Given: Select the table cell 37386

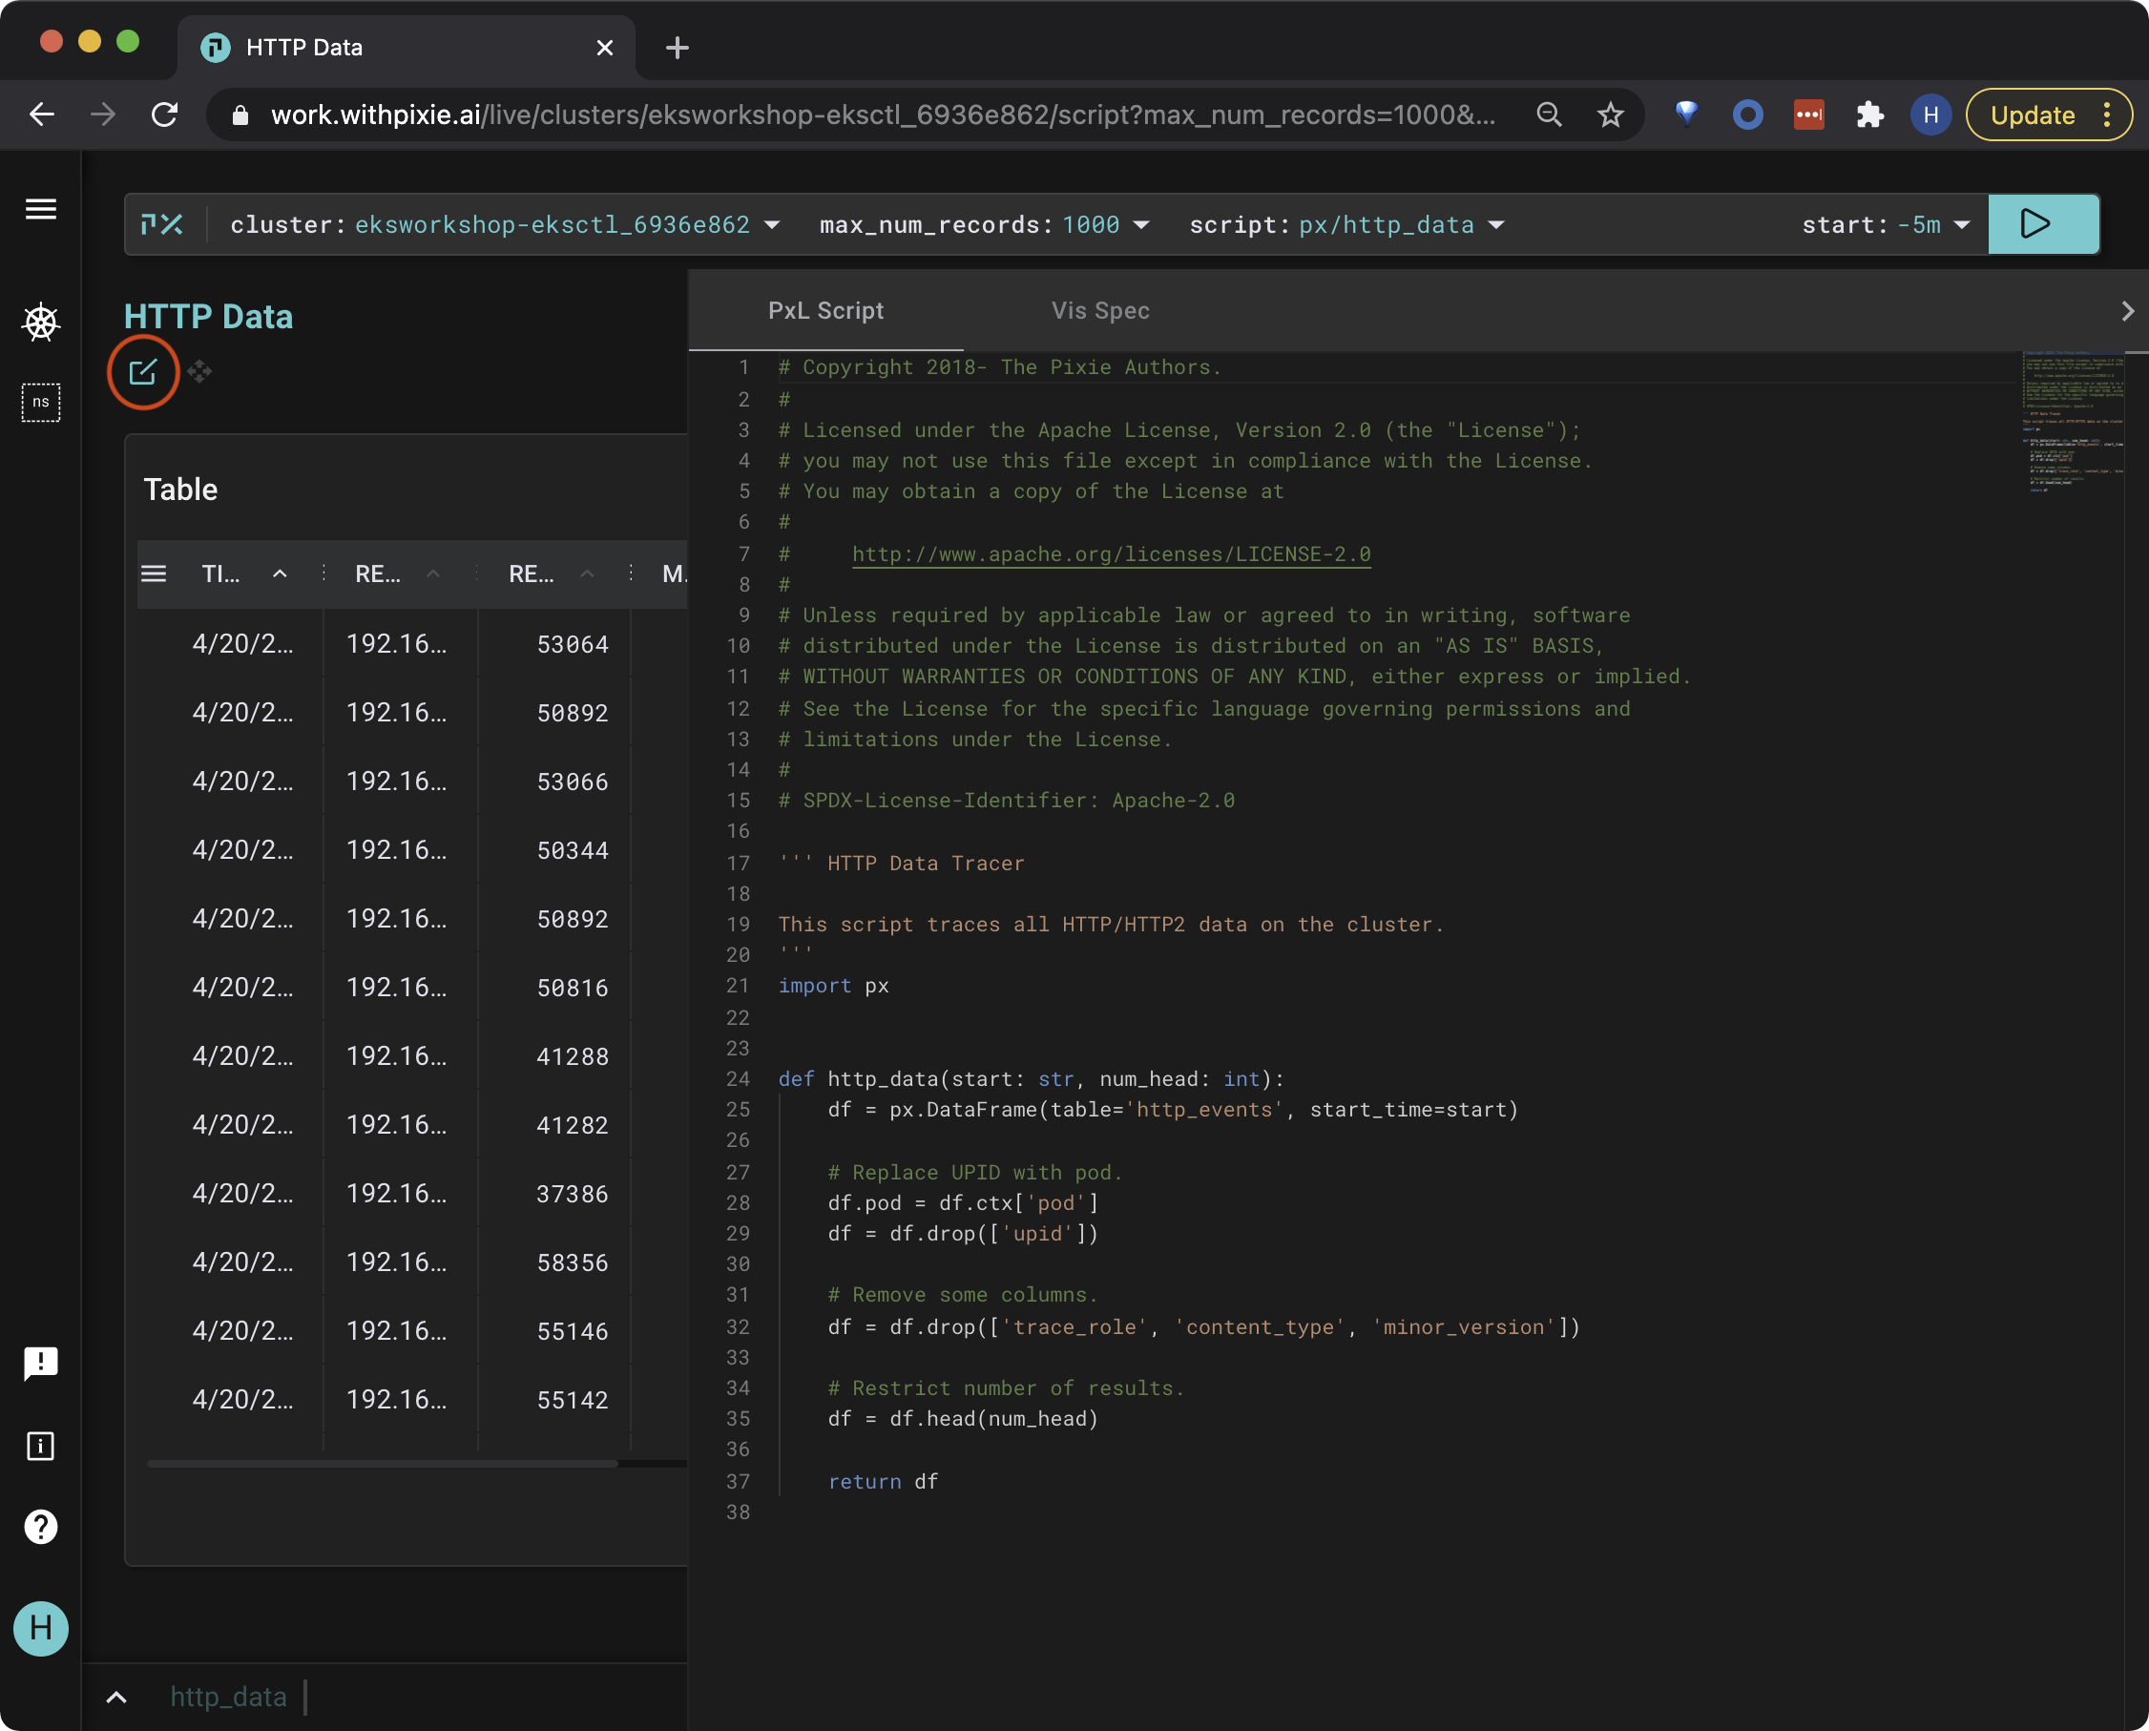Looking at the screenshot, I should (573, 1194).
